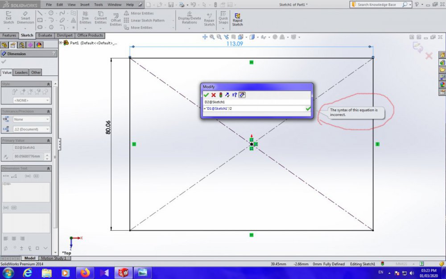Viewport: 446px width, 279px height.
Task: Open Firefox from the Windows taskbar
Action: point(85,272)
